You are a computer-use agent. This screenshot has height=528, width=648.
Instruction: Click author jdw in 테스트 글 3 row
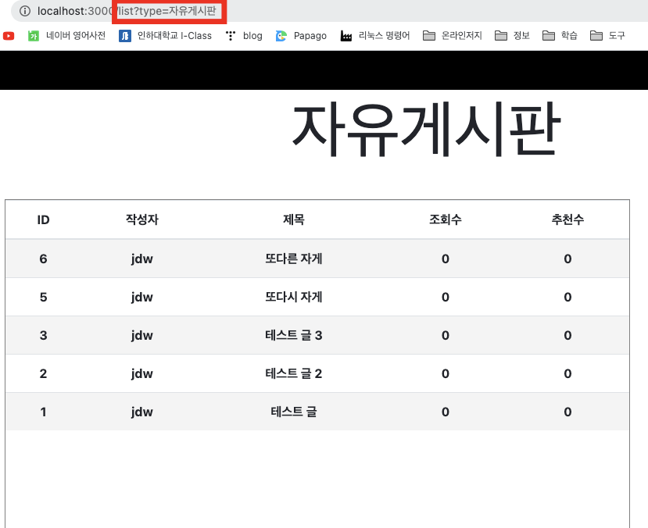[x=142, y=335]
